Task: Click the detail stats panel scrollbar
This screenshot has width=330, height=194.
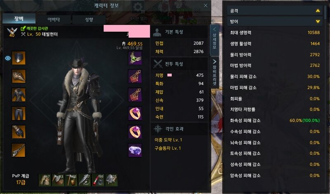Action: [325, 13]
